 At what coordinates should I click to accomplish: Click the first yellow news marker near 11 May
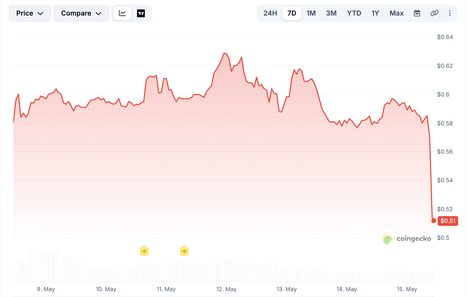click(x=144, y=251)
